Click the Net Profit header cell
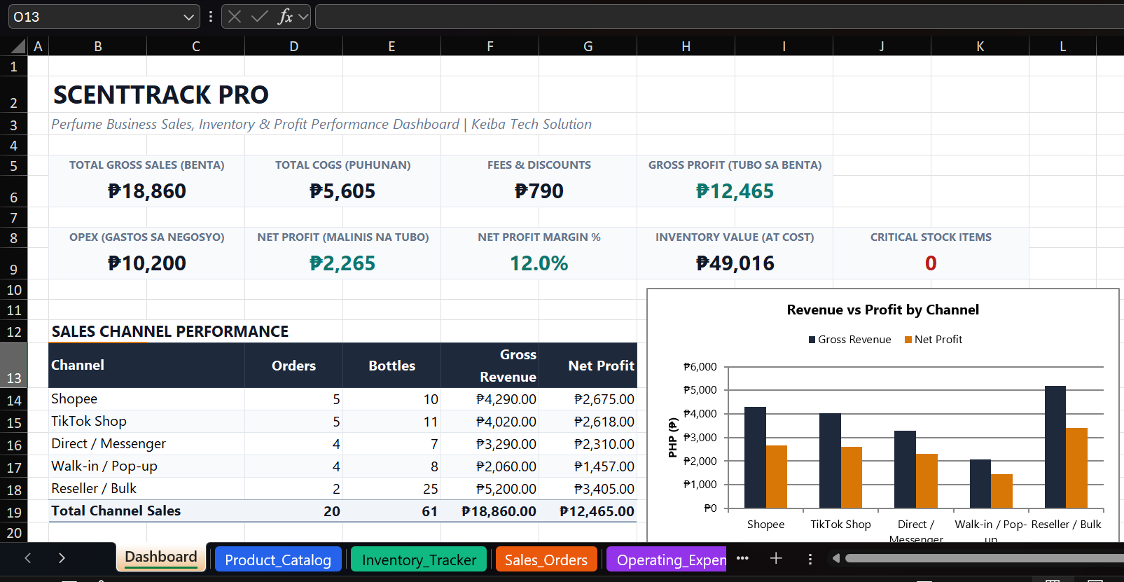This screenshot has width=1124, height=582. click(588, 366)
